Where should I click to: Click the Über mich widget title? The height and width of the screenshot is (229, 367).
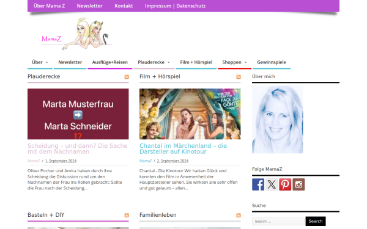click(x=263, y=76)
